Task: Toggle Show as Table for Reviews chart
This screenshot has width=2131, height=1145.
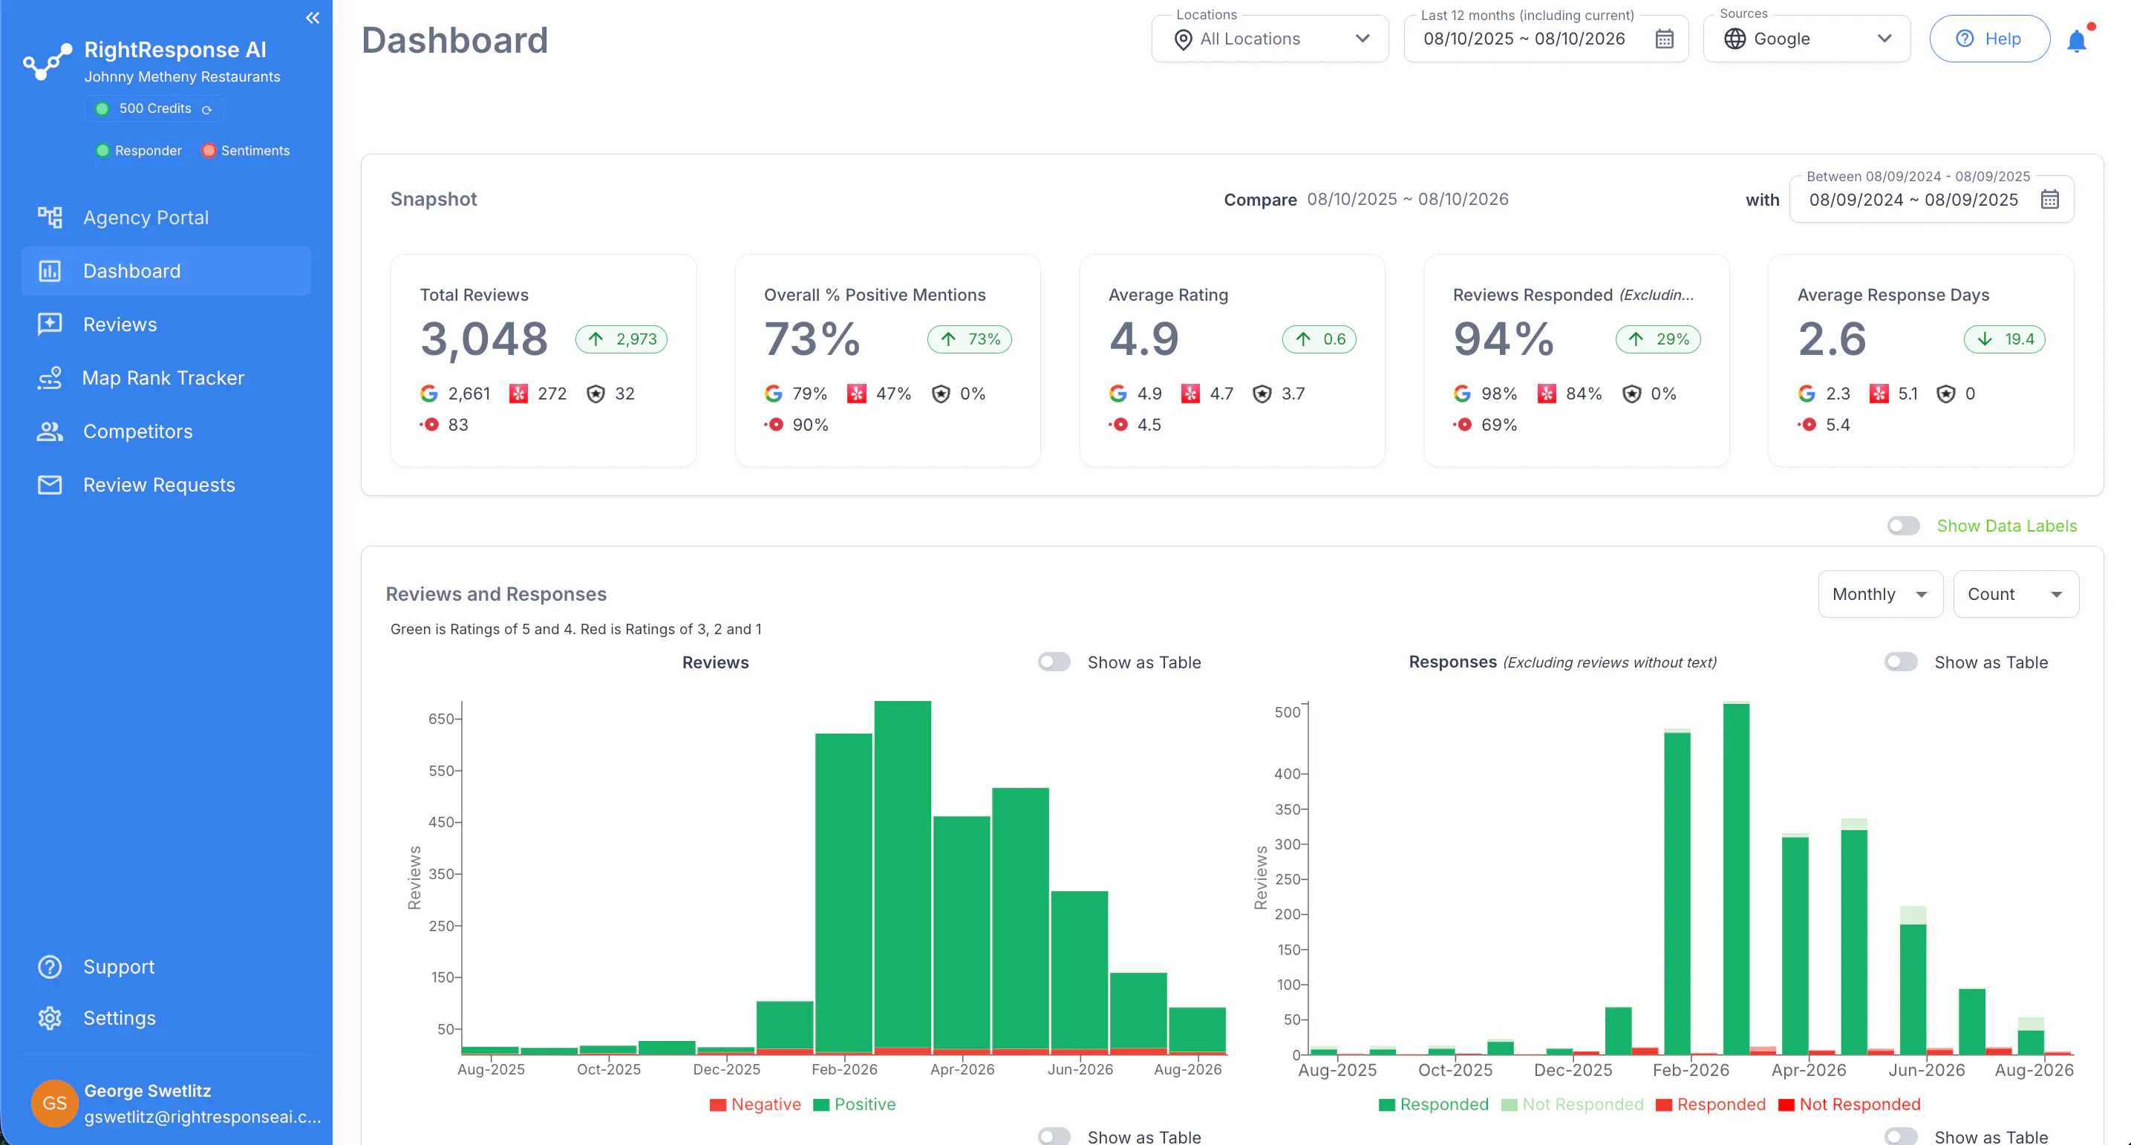Action: point(1054,662)
